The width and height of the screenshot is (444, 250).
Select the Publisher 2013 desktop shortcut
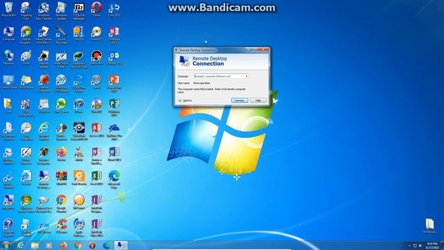pos(114,108)
